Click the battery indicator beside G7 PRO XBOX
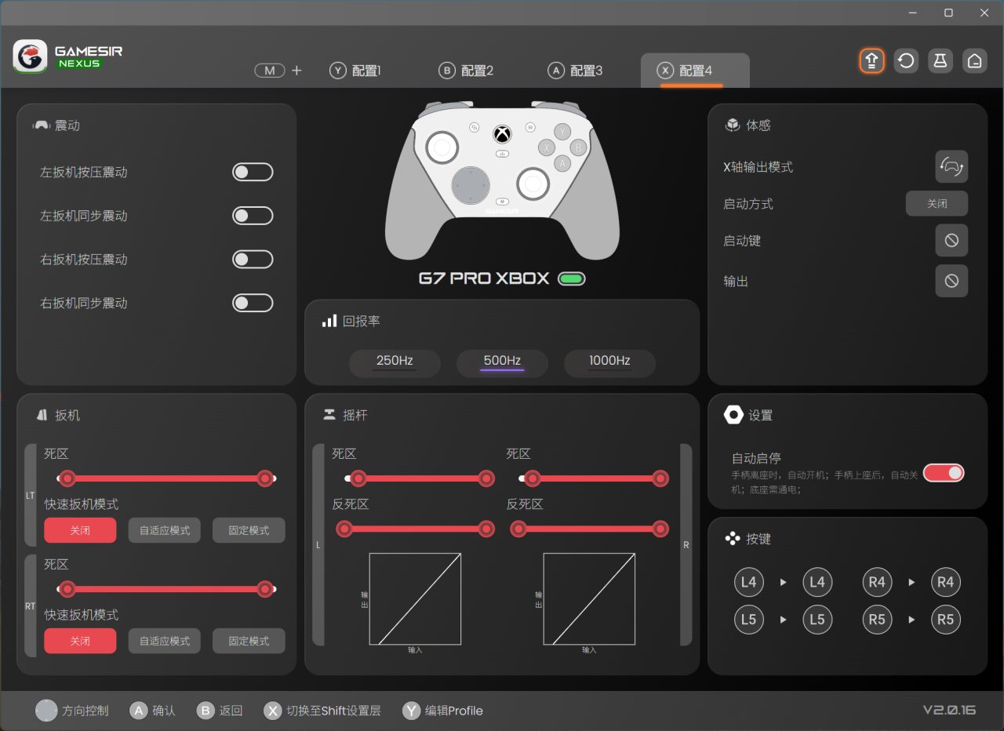Image resolution: width=1004 pixels, height=731 pixels. coord(572,278)
